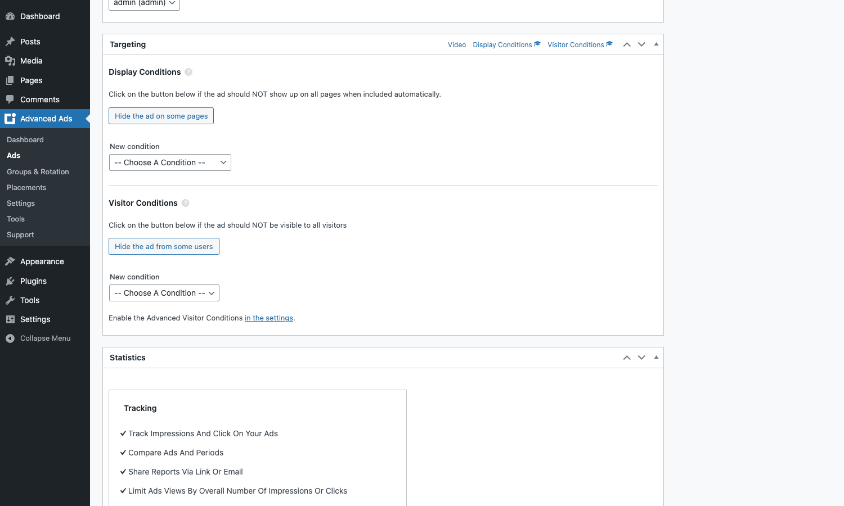The image size is (844, 506).
Task: Click the Settings sliders icon
Action: coord(10,319)
